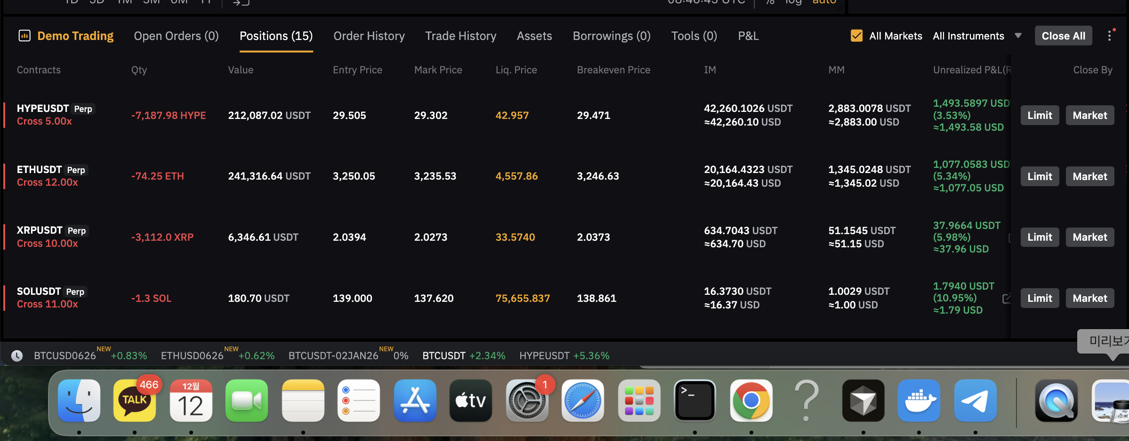Click the clock icon in ticker bar
The width and height of the screenshot is (1129, 441).
click(17, 356)
